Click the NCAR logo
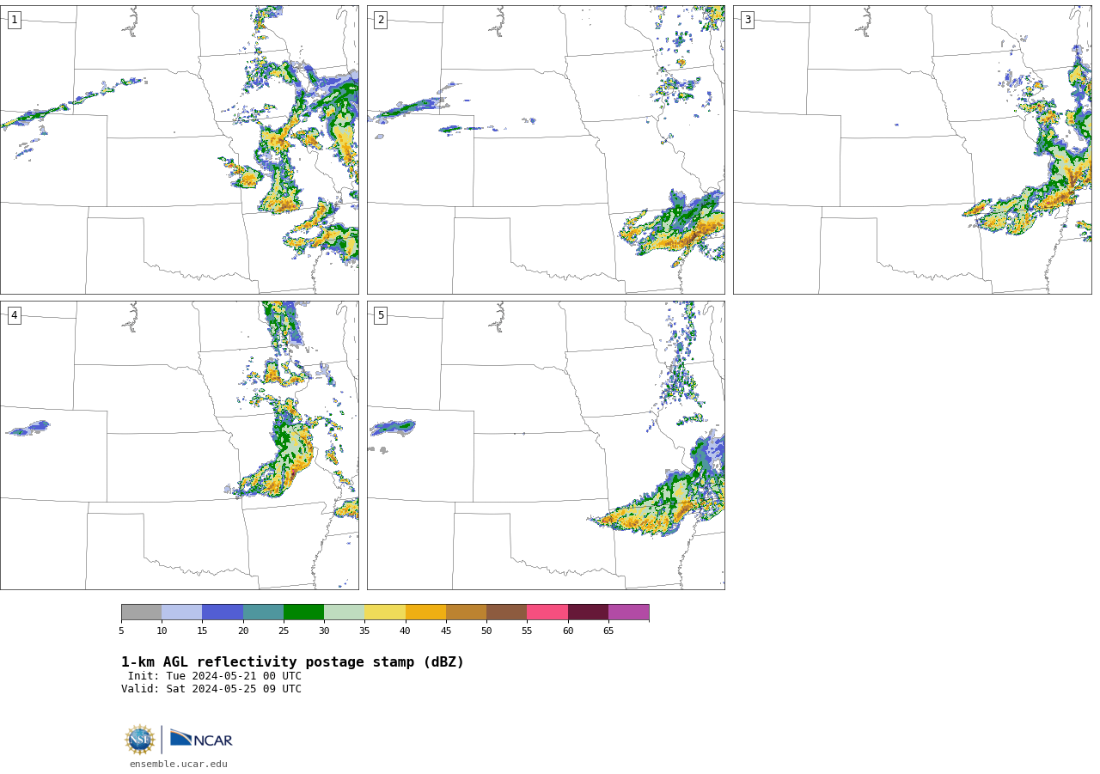1100x774 pixels. (201, 739)
